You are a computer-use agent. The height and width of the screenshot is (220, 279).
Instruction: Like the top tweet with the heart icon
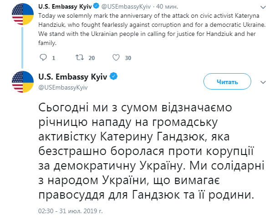(x=116, y=58)
